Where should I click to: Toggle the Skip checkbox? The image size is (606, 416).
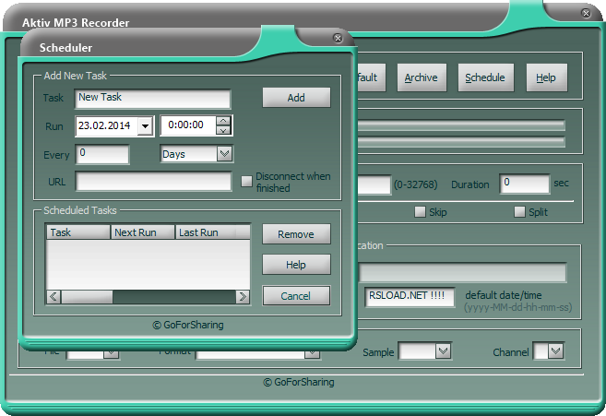(420, 212)
